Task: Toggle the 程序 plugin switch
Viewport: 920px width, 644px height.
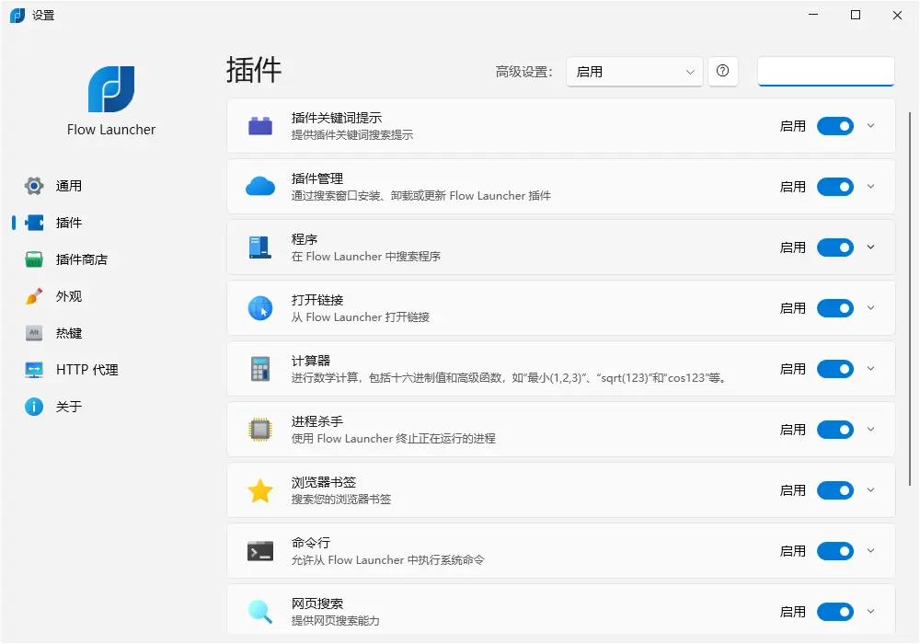Action: [835, 247]
